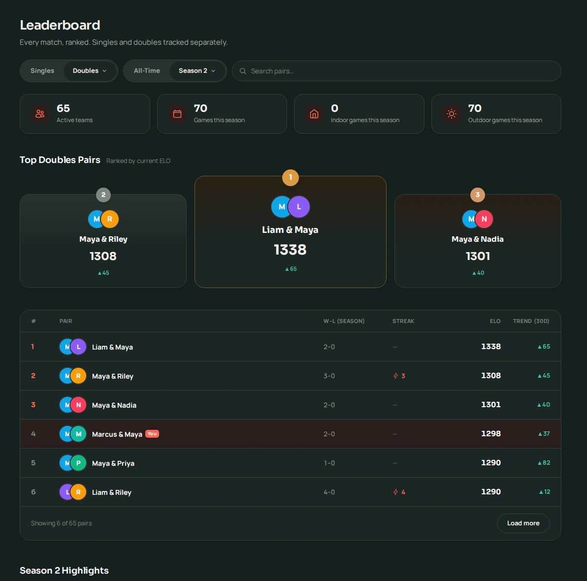The height and width of the screenshot is (581, 587).
Task: Click the house icon for Indoor games
Action: click(314, 114)
